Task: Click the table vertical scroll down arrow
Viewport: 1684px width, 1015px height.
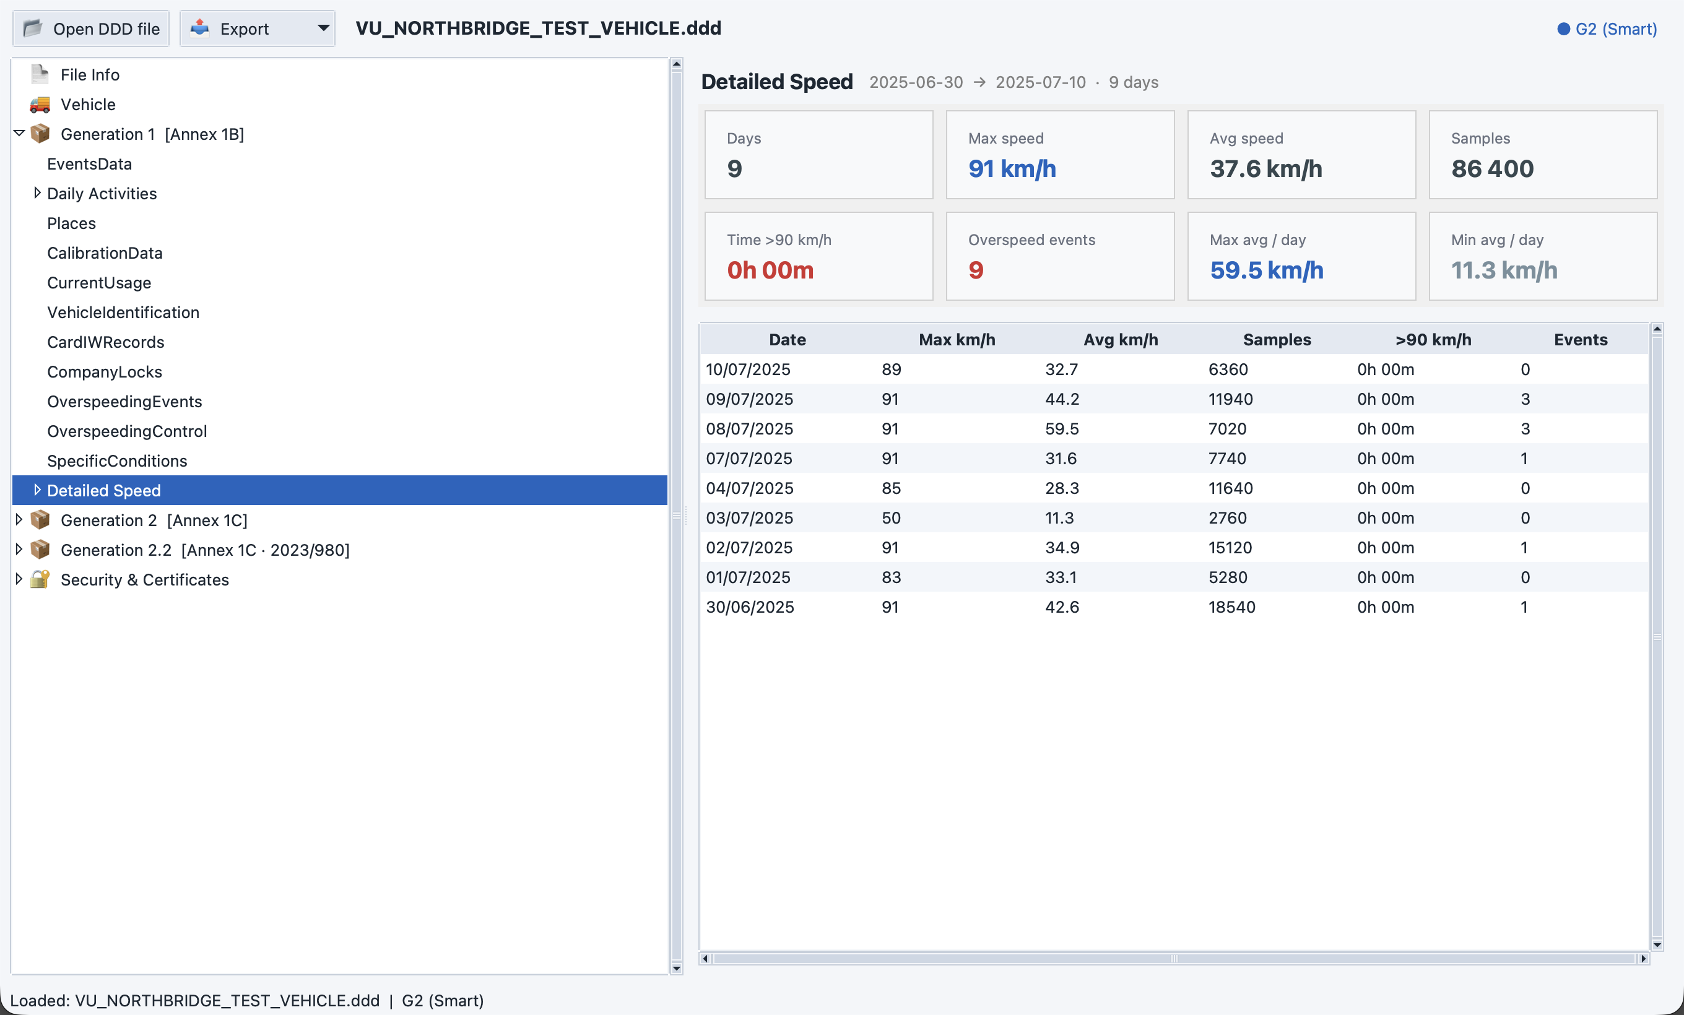Action: tap(1657, 944)
